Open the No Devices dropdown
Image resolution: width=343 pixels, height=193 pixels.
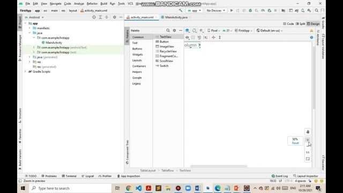(215, 11)
